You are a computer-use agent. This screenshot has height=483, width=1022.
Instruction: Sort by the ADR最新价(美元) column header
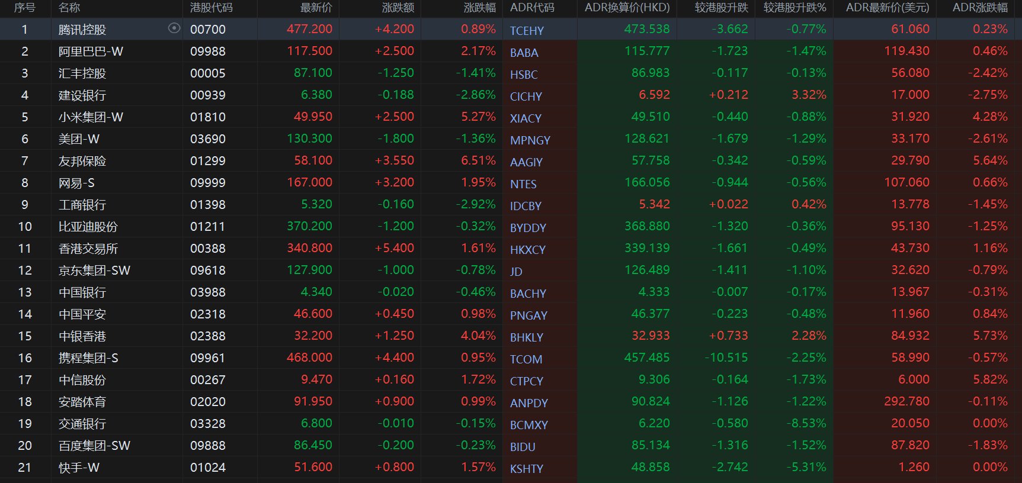[888, 8]
